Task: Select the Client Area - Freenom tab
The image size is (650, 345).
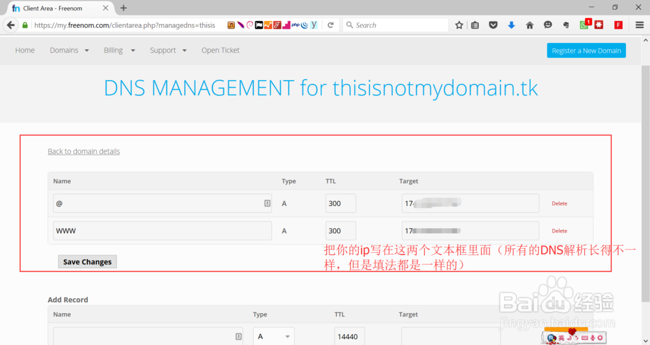Action: [60, 8]
